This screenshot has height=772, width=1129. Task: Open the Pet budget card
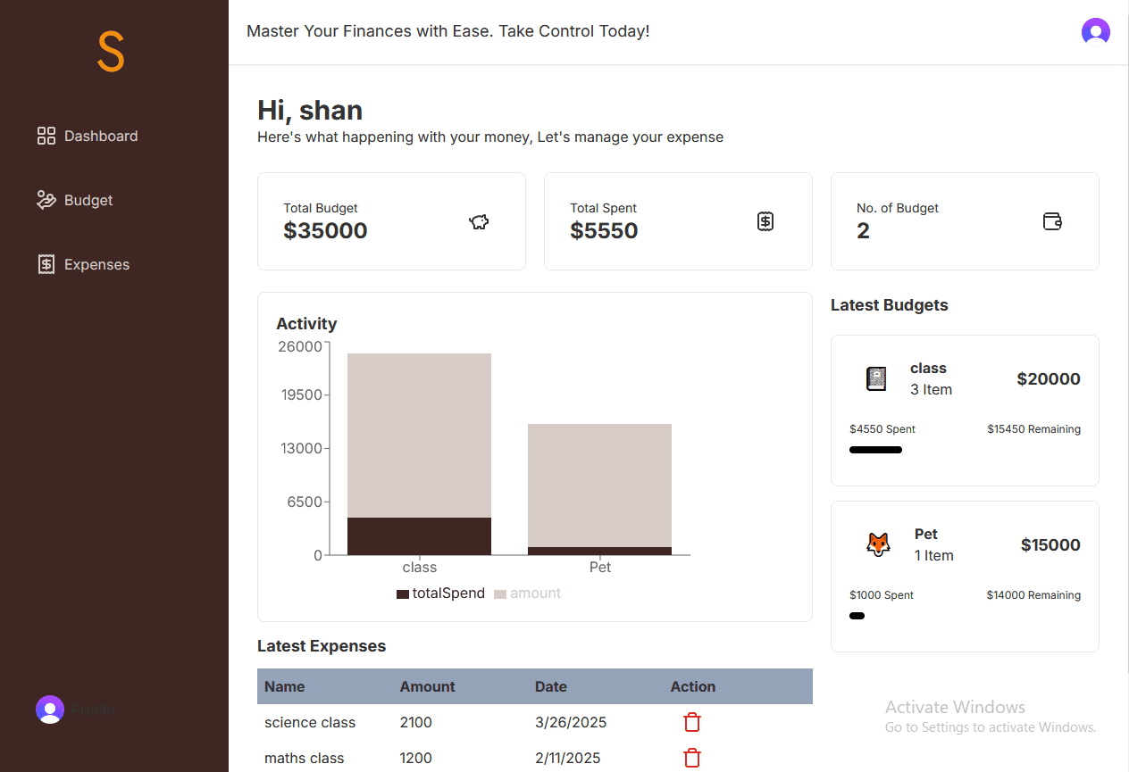[965, 577]
